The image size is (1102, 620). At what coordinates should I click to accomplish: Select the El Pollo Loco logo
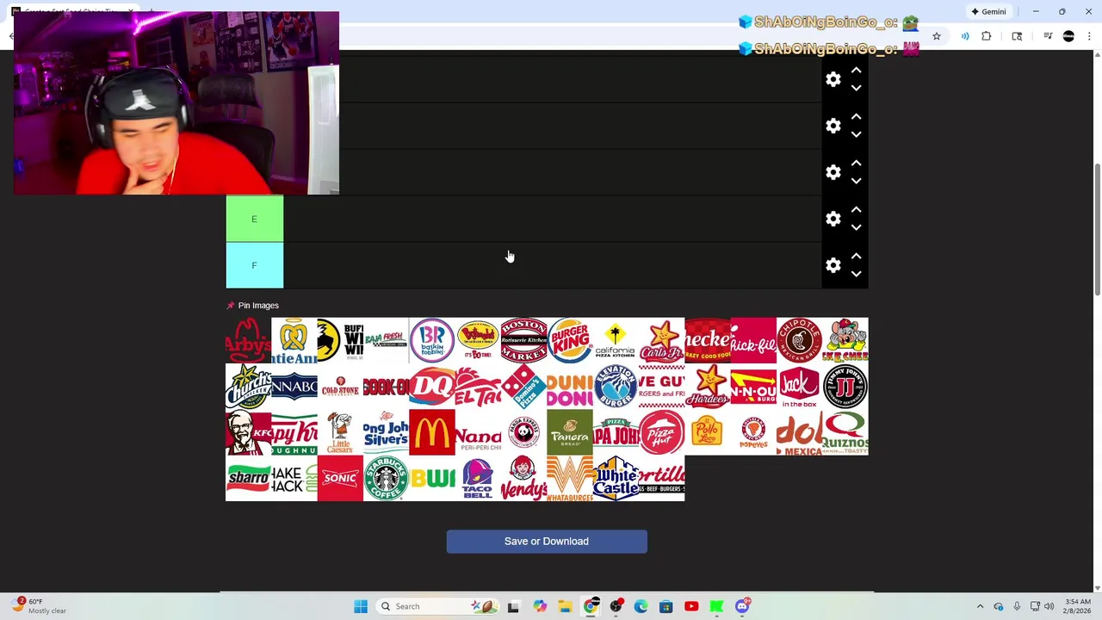pyautogui.click(x=707, y=432)
